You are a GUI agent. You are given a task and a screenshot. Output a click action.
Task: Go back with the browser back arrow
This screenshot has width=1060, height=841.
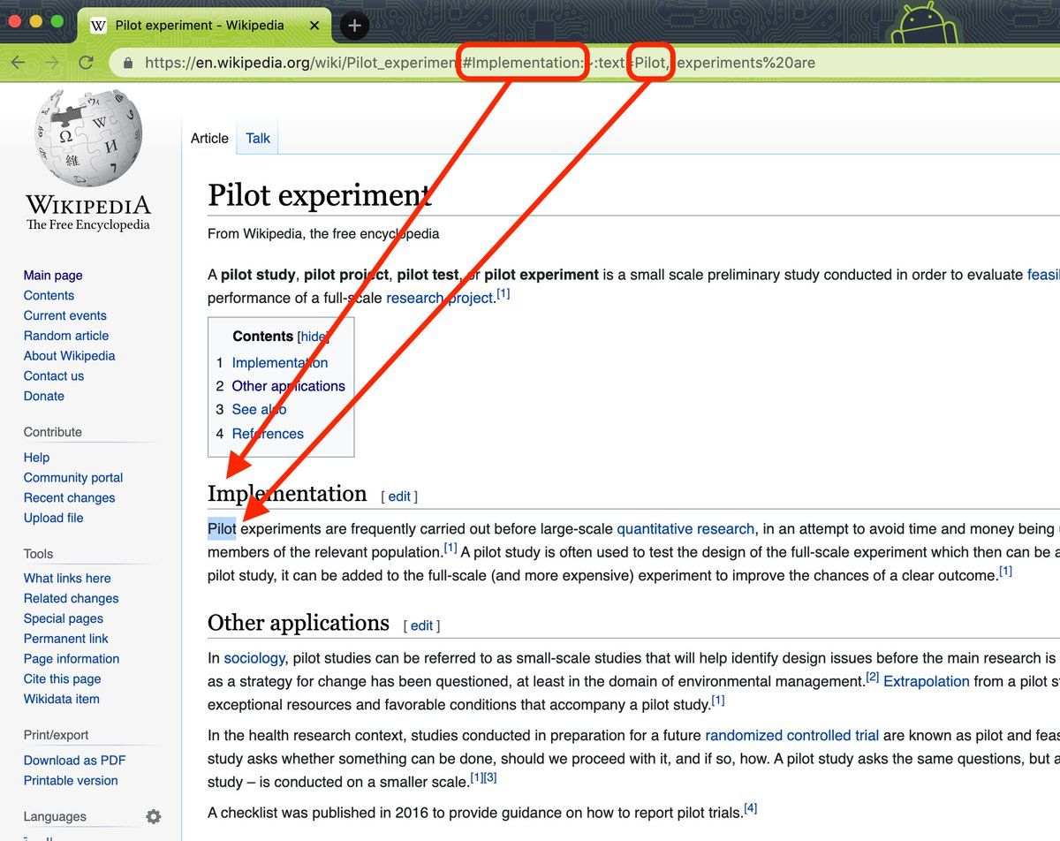[18, 63]
